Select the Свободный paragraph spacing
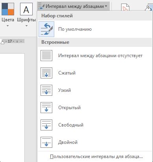Viewport: 153px width, 162px height. (x=95, y=125)
